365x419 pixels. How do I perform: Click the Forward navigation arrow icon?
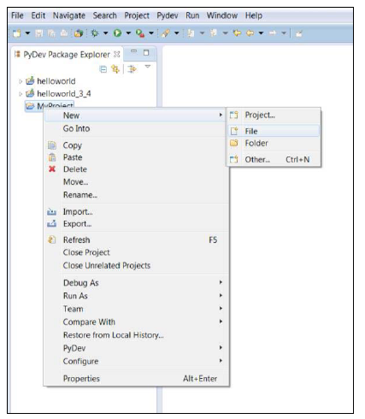(273, 33)
